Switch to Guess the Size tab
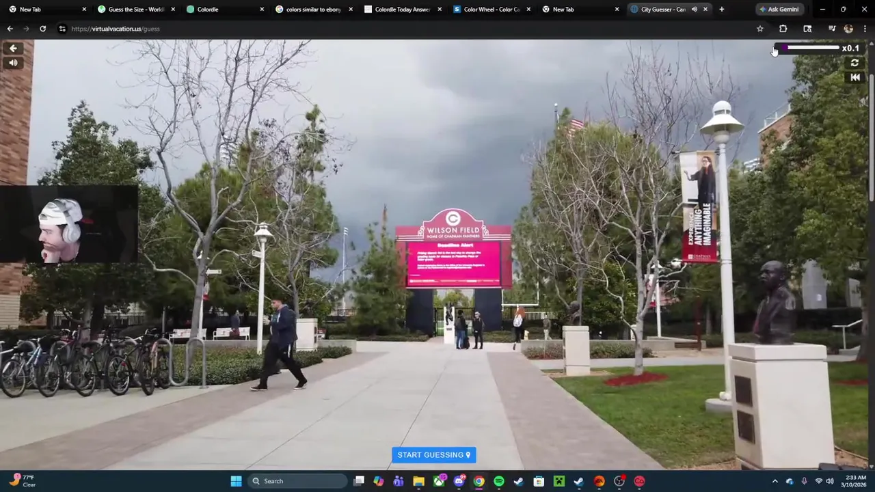 [x=136, y=10]
